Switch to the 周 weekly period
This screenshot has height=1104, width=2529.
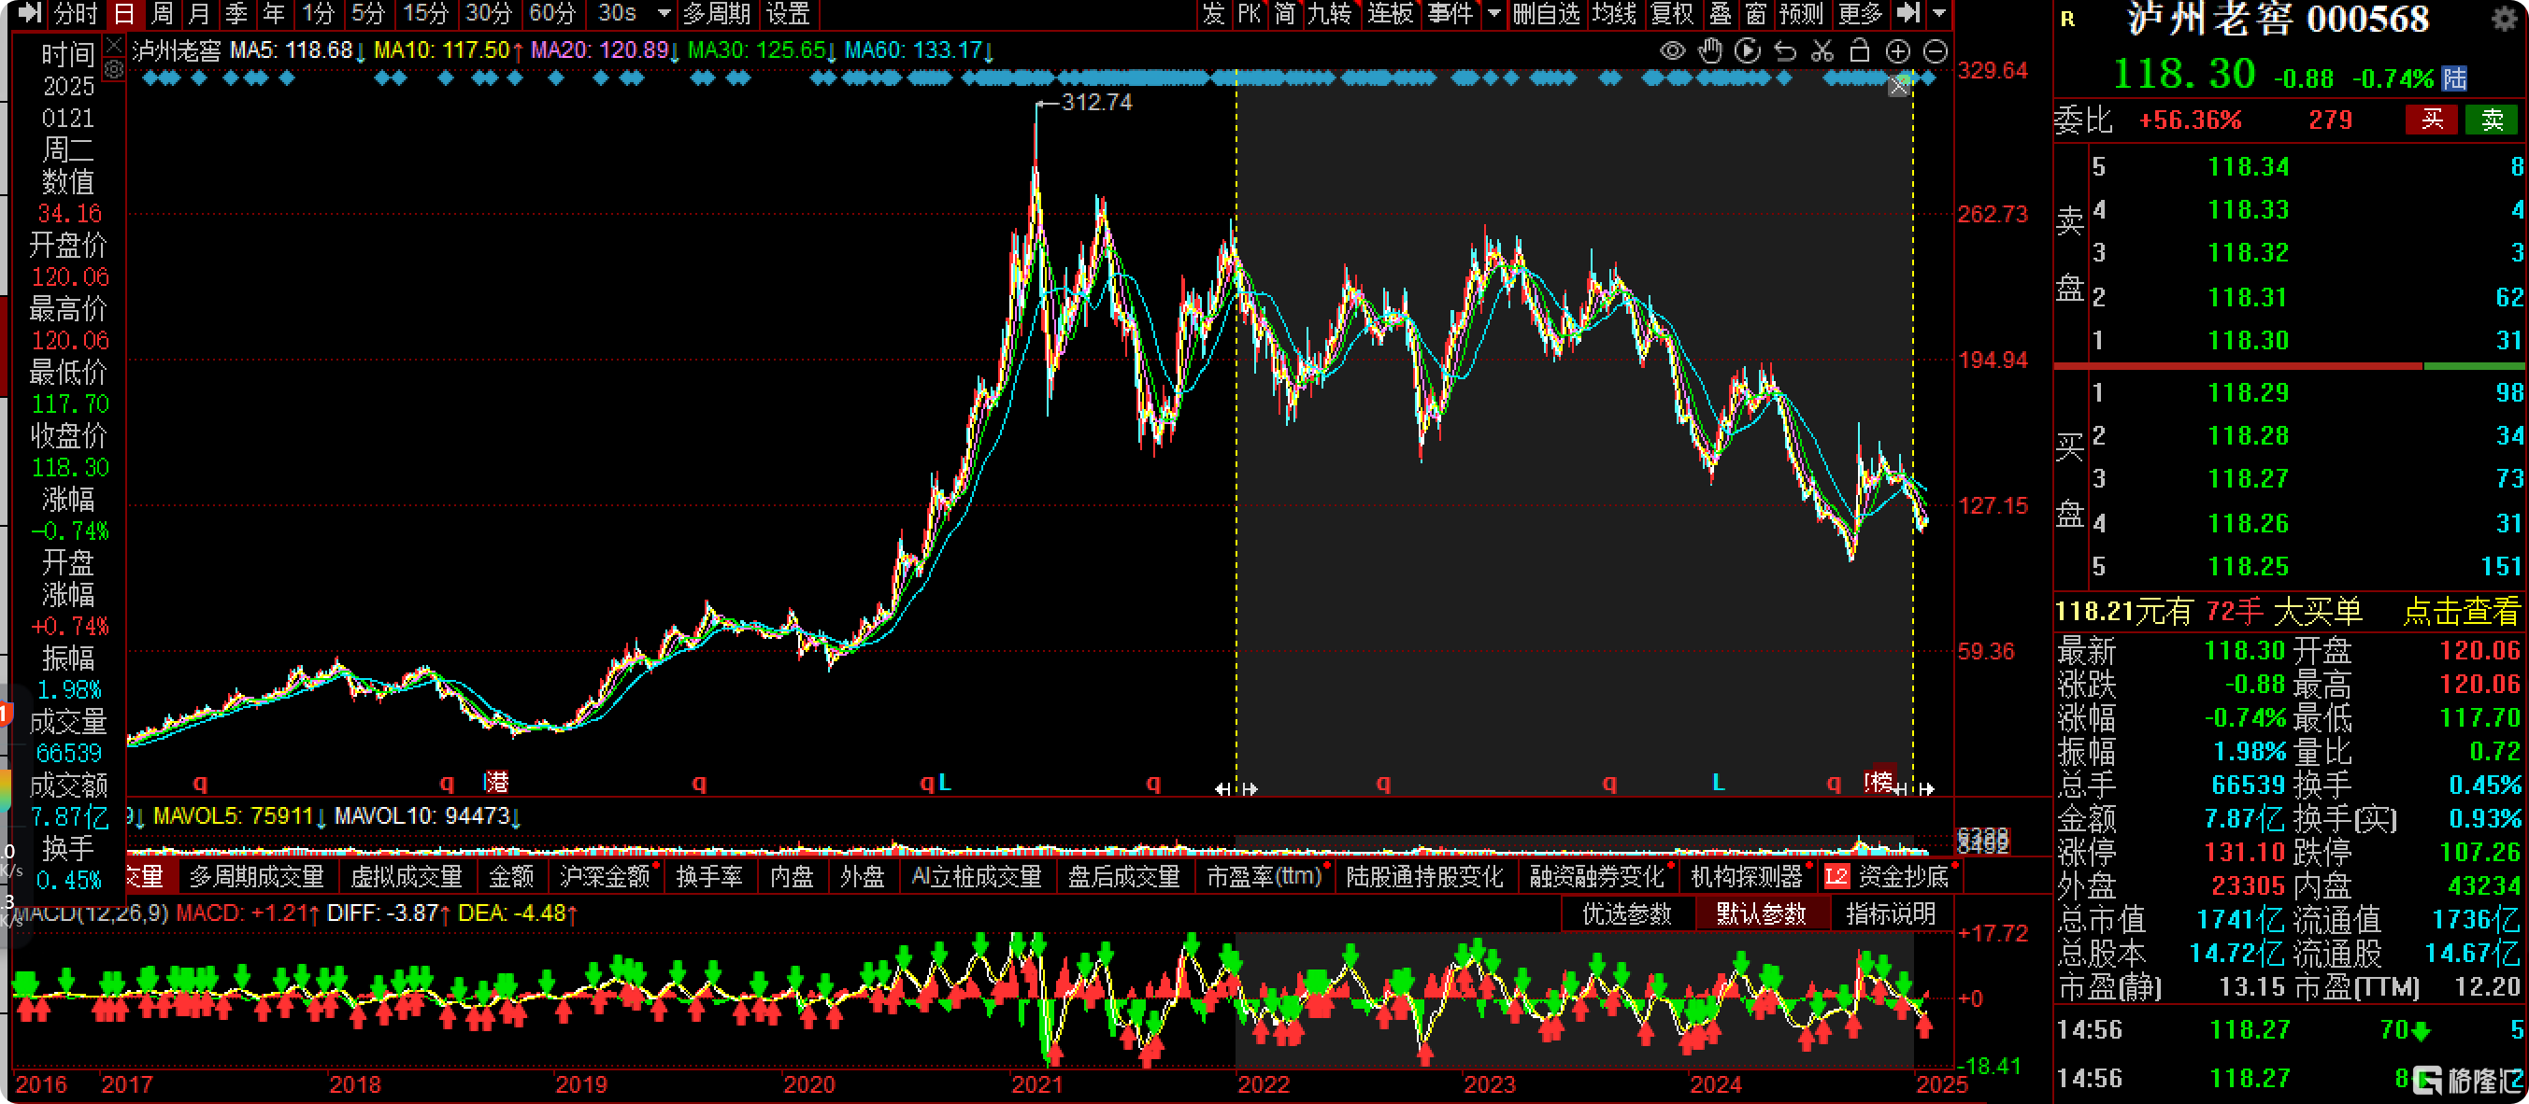(162, 13)
